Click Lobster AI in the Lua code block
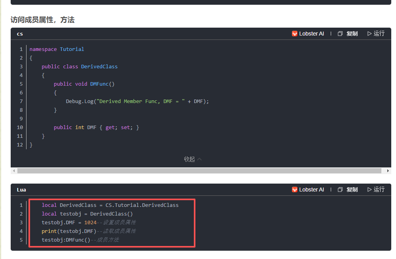This screenshot has width=396, height=259. [308, 190]
